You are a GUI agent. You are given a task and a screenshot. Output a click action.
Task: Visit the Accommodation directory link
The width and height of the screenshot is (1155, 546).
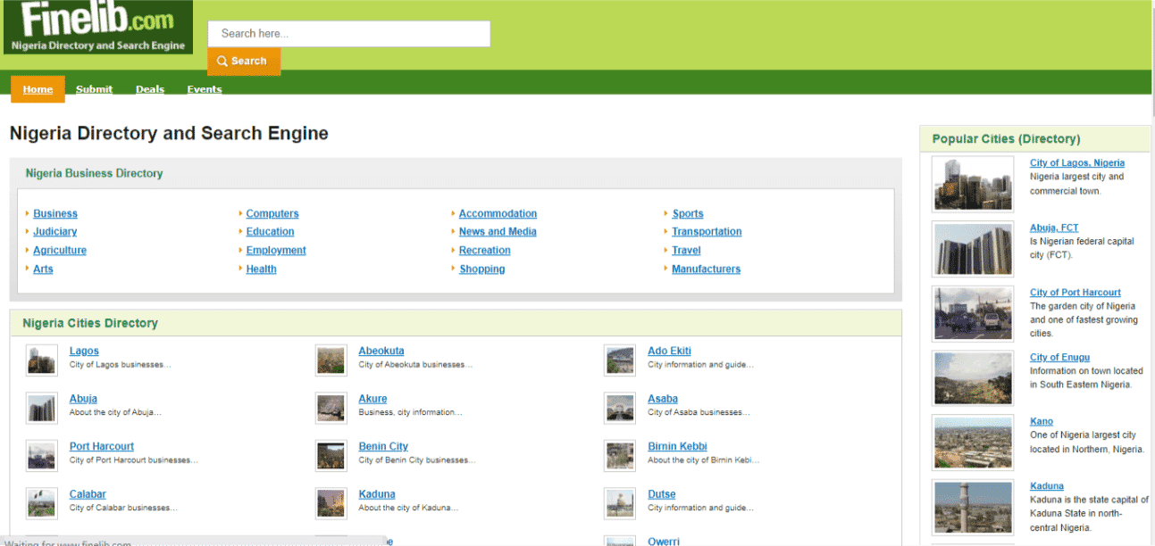point(498,213)
